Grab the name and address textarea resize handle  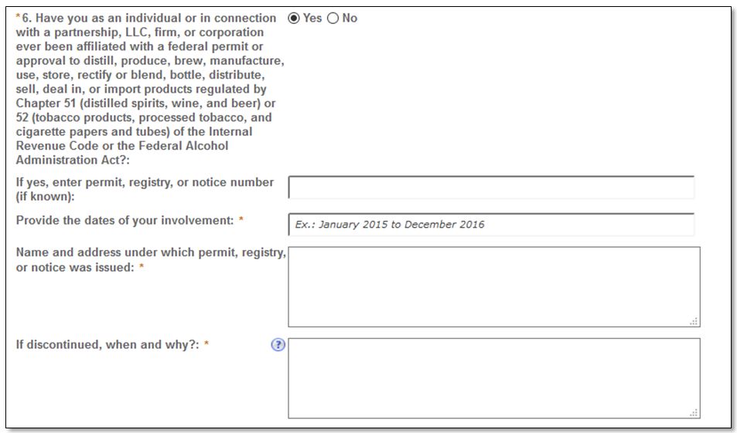coord(694,322)
